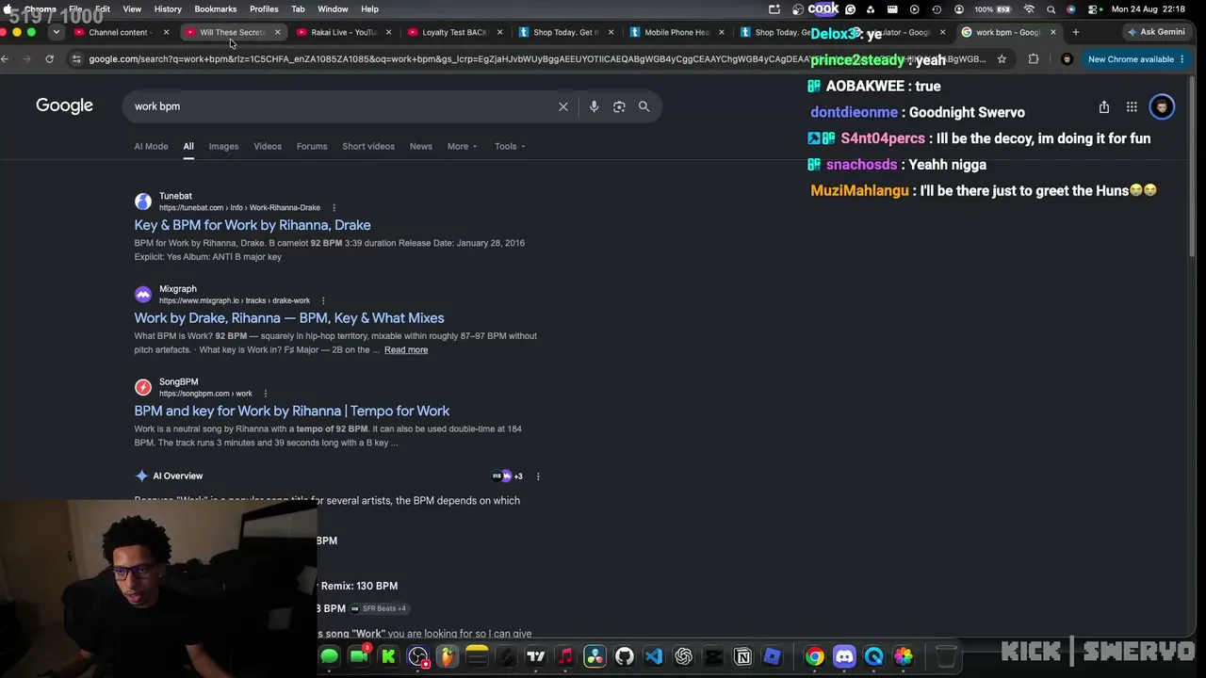Switch to Google Chrome in the dock

pyautogui.click(x=815, y=656)
